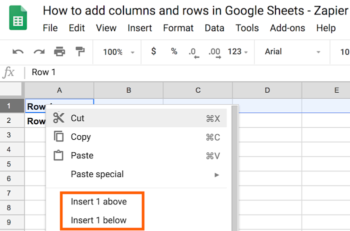Screen dimensions: 350x231
Task: Decrease decimal places
Action: tap(194, 53)
